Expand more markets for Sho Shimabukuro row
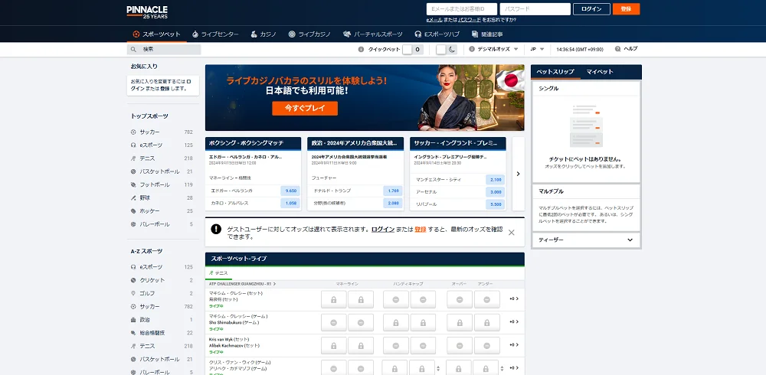Screen dimensions: 766x375 pos(514,321)
